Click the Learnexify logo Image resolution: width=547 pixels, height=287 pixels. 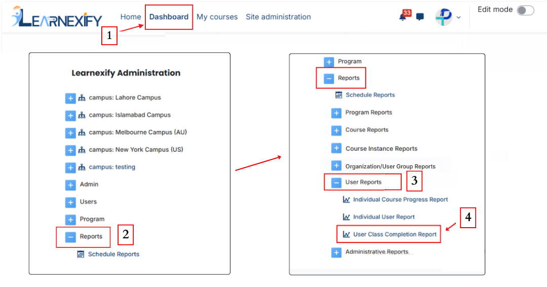point(57,17)
